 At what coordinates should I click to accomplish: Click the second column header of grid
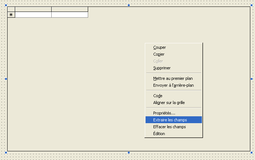pyautogui.click(x=70, y=9)
